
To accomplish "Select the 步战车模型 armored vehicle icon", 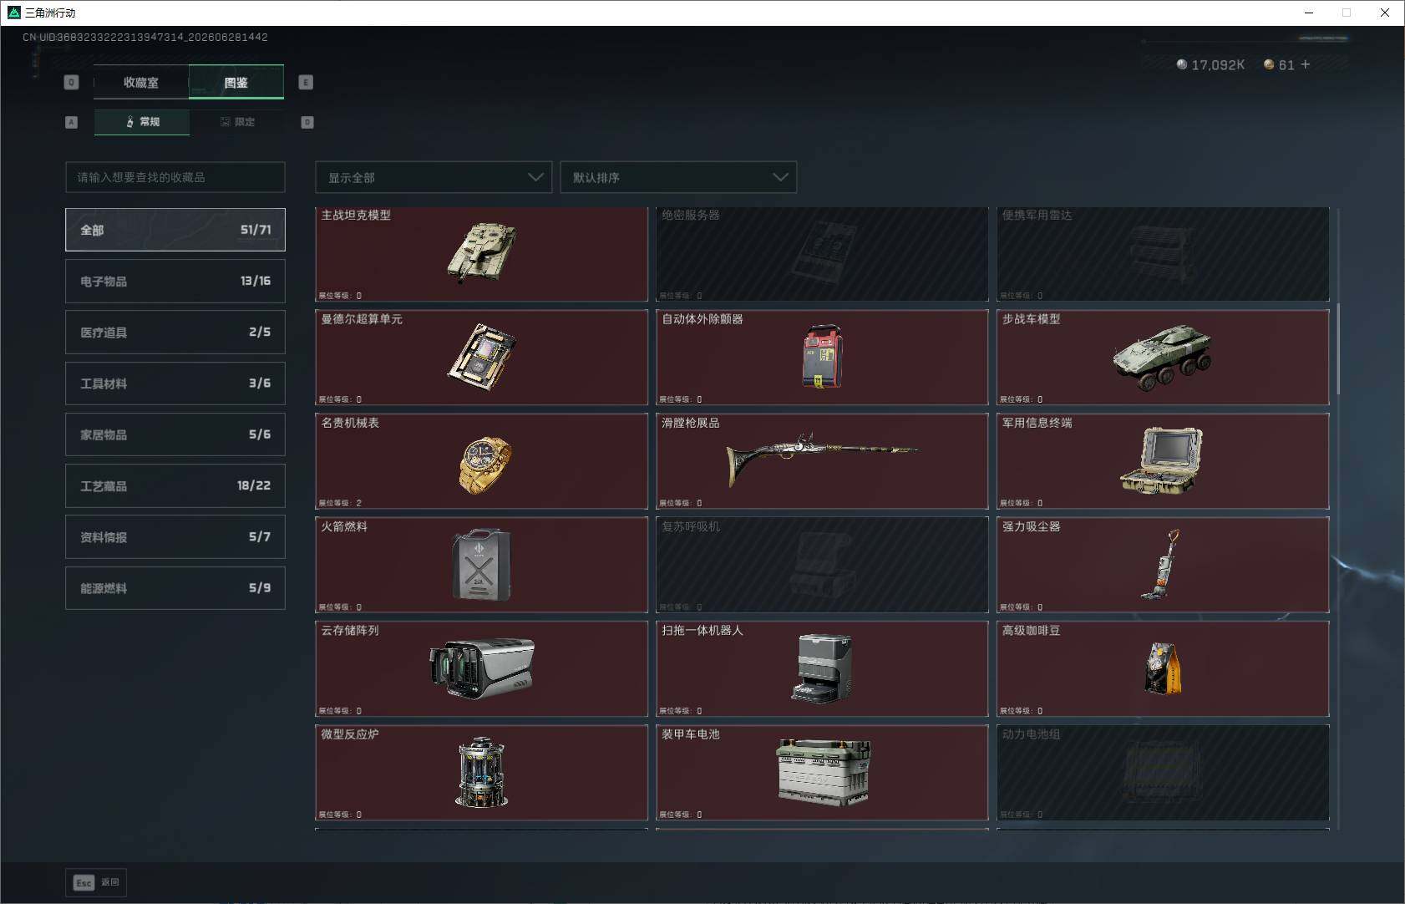I will pyautogui.click(x=1163, y=357).
